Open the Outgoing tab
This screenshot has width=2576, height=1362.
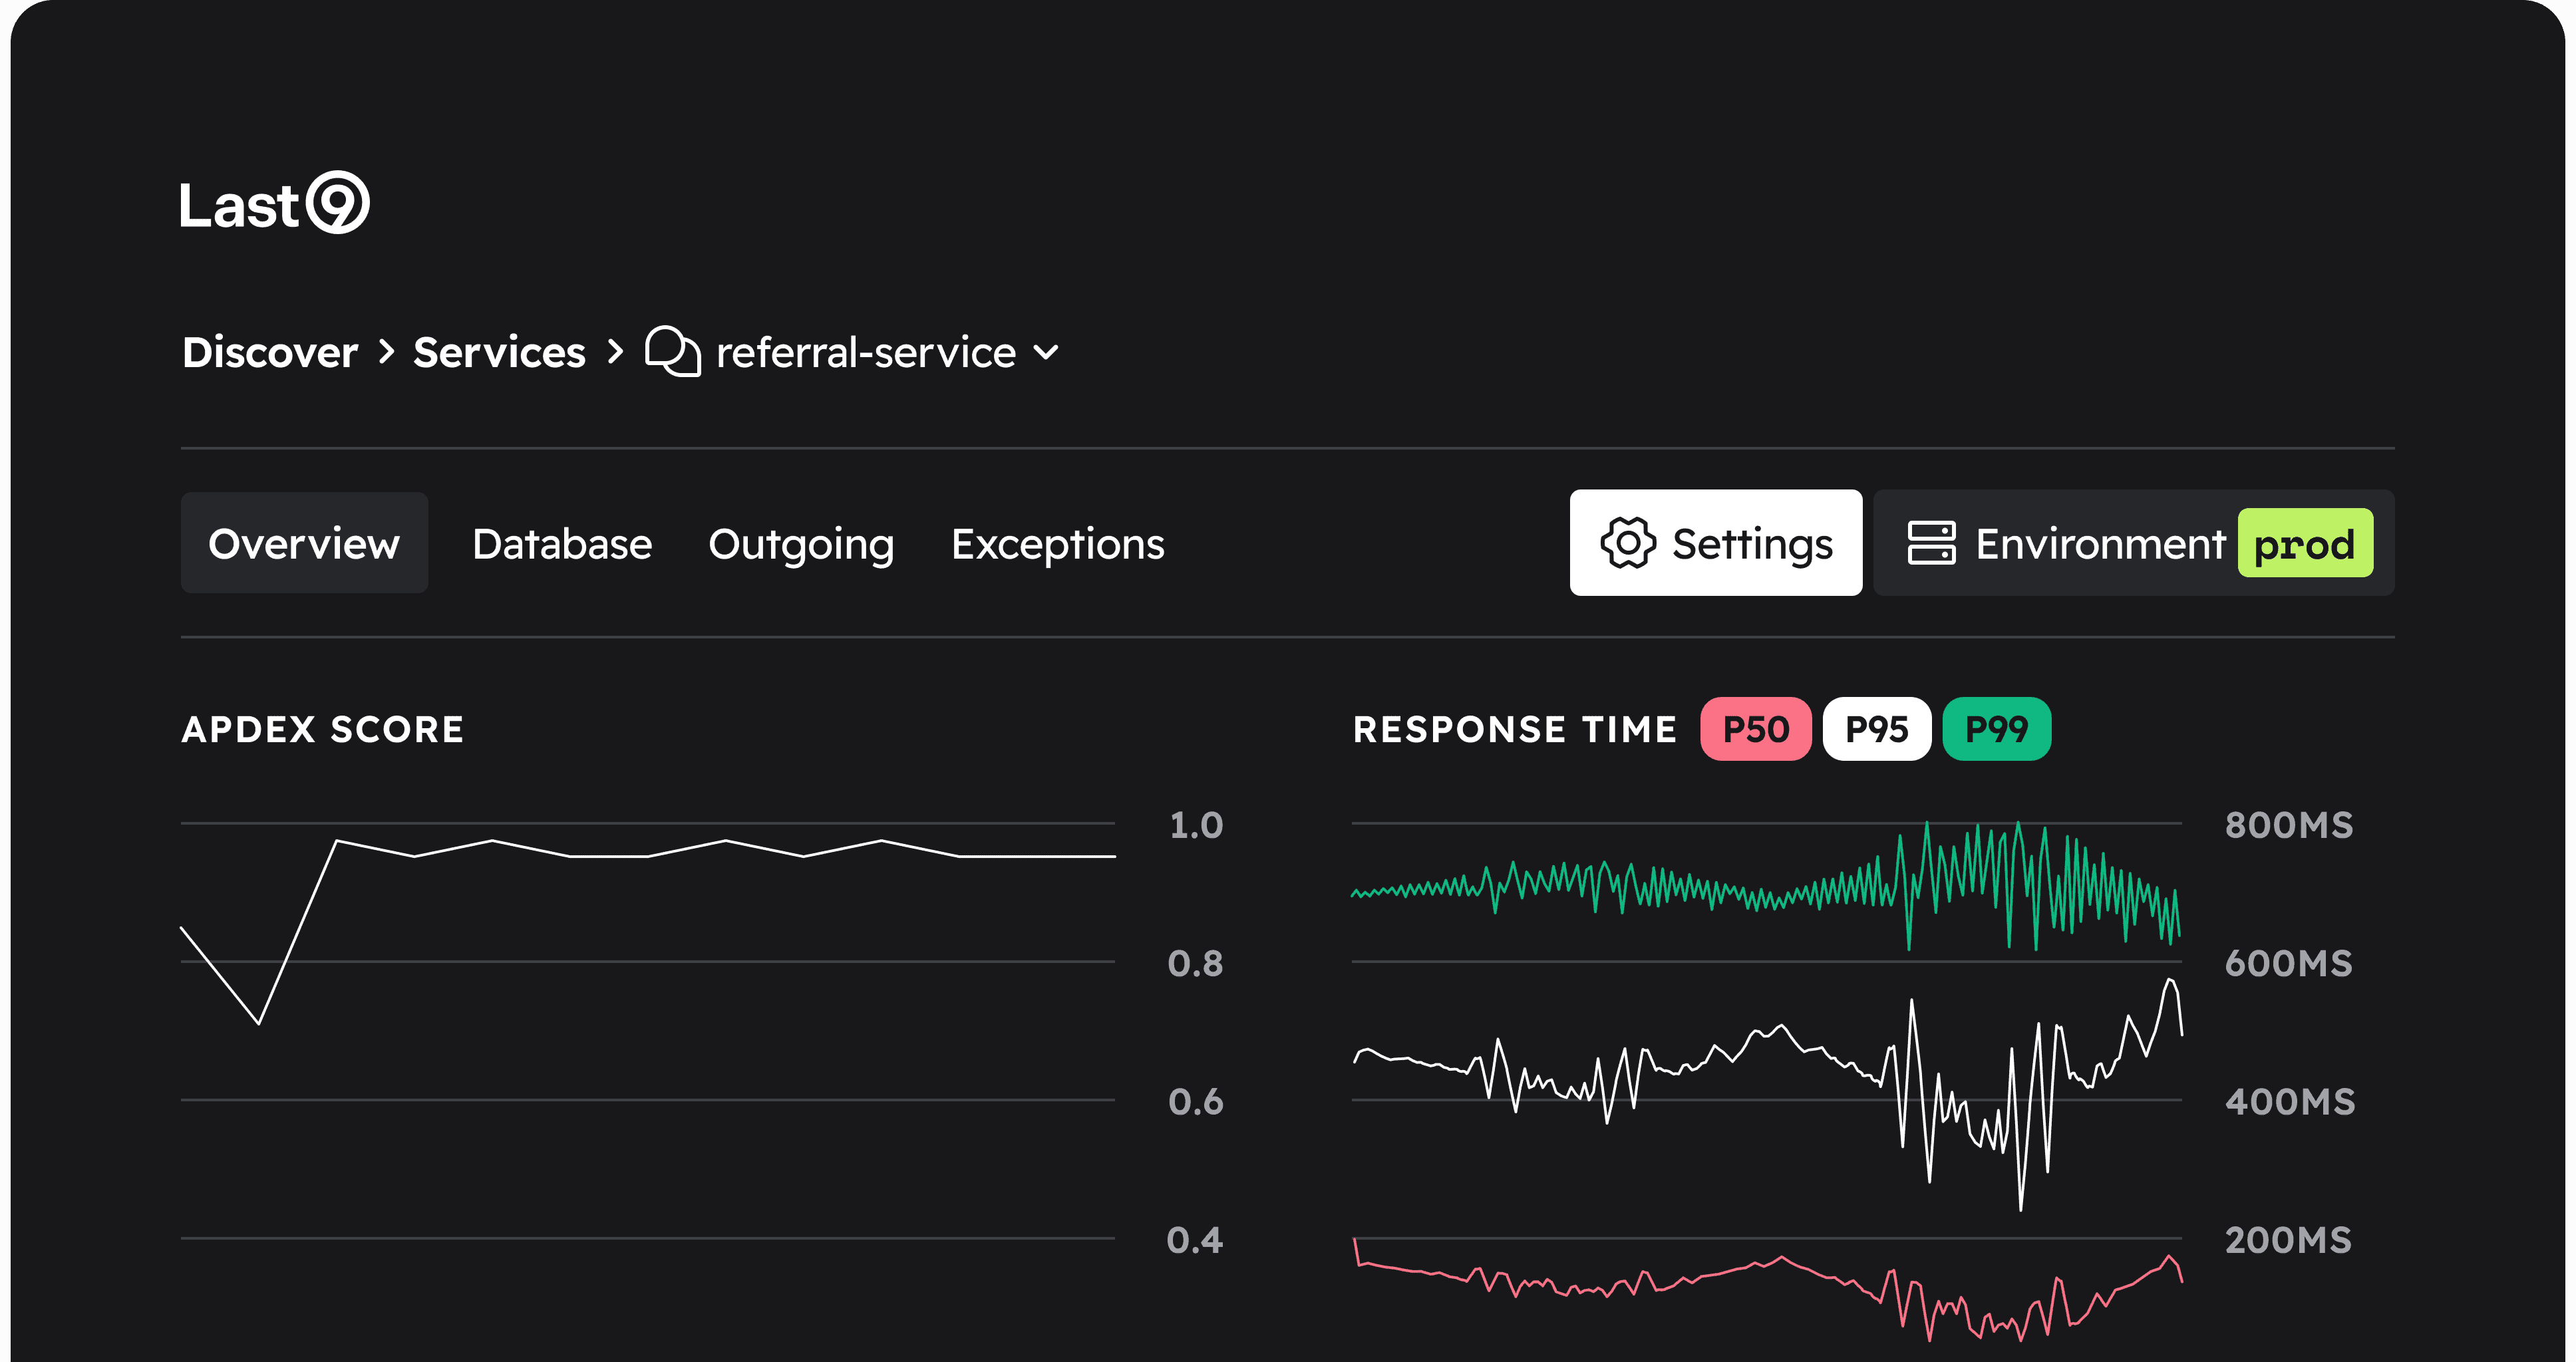(x=801, y=545)
